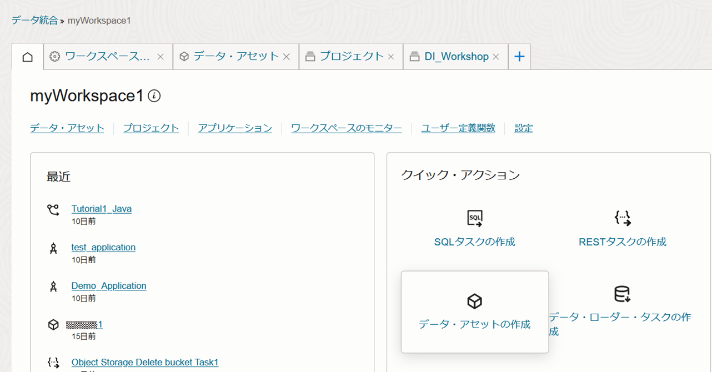Open the Demo_Application recent item
This screenshot has width=712, height=372.
[x=109, y=286]
